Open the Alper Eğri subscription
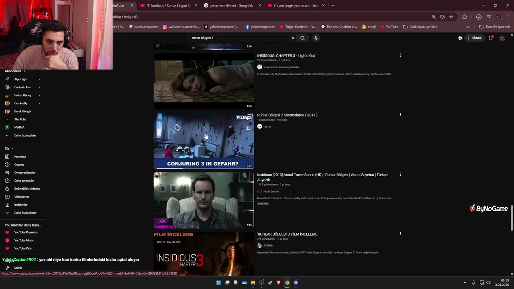514x289 pixels. 20,79
